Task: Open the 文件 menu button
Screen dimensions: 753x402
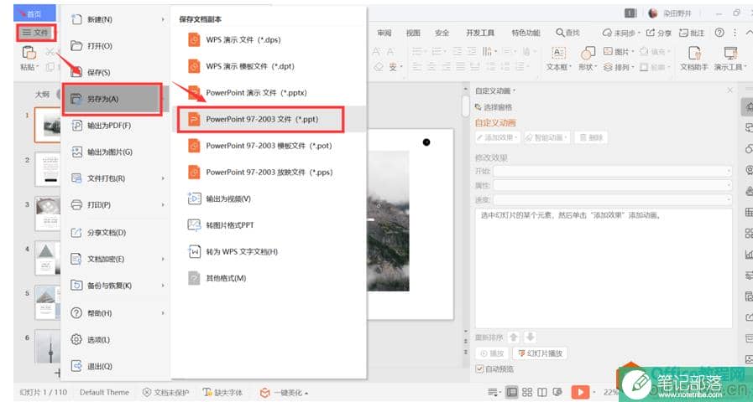Action: coord(36,33)
